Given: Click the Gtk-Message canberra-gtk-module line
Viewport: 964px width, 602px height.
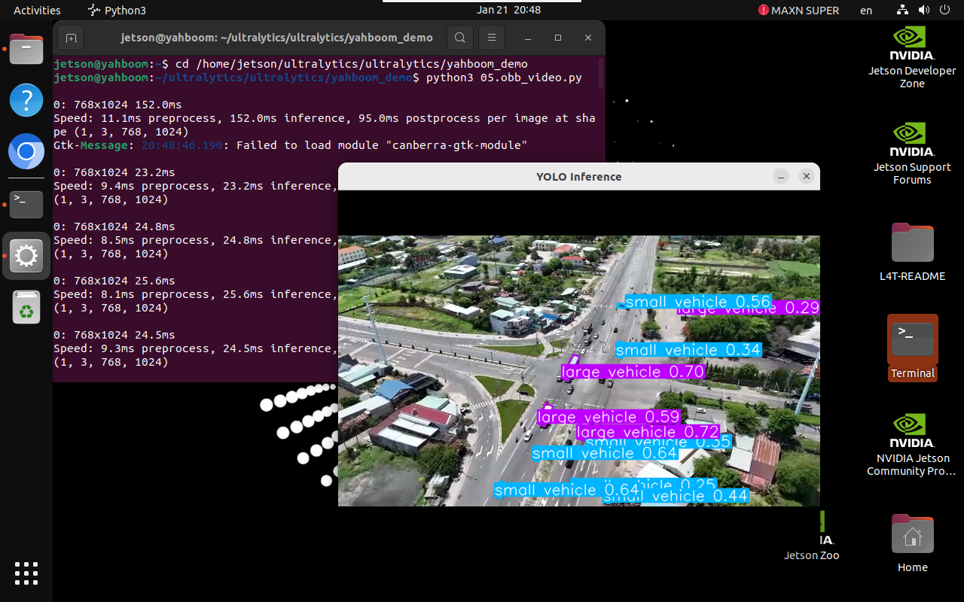Looking at the screenshot, I should 290,145.
